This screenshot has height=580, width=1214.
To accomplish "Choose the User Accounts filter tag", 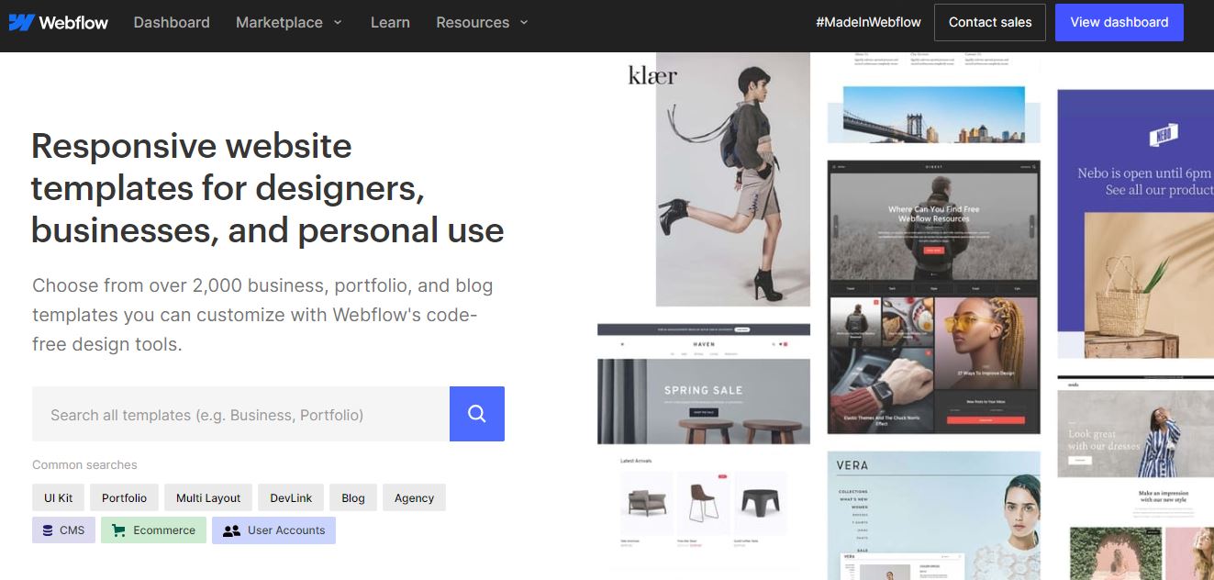I will point(273,530).
